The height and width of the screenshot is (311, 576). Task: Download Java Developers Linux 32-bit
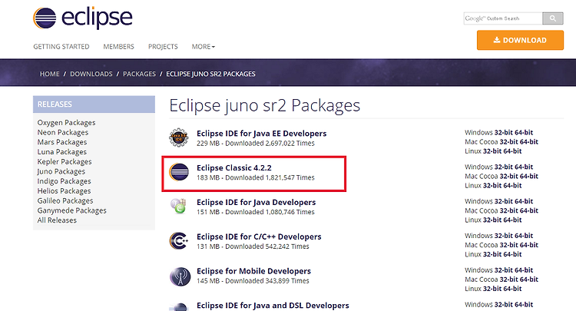click(x=492, y=220)
